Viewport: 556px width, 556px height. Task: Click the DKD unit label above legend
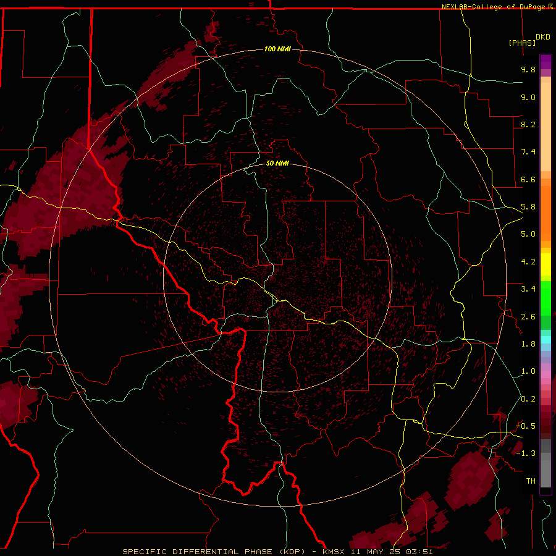(x=543, y=37)
